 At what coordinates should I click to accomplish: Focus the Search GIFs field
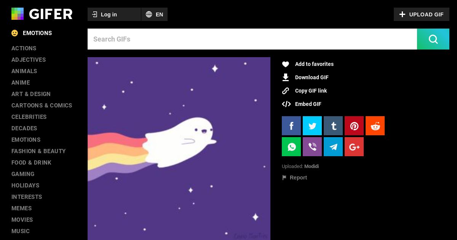click(x=252, y=39)
